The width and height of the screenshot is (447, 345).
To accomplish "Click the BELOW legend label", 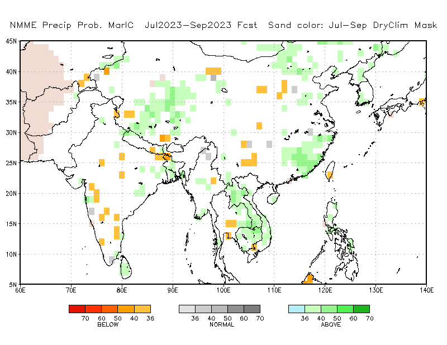I will (108, 324).
